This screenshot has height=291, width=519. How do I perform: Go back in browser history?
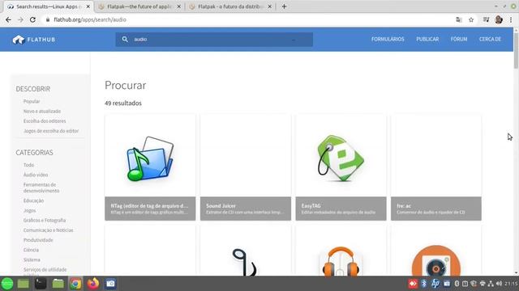8,19
